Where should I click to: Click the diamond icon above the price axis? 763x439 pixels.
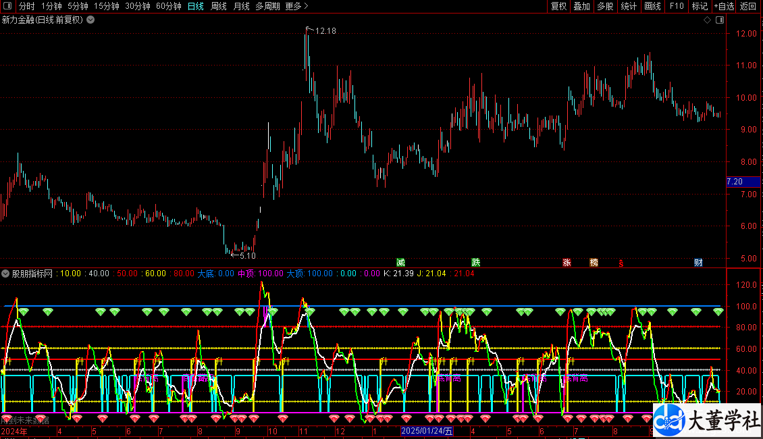707,20
